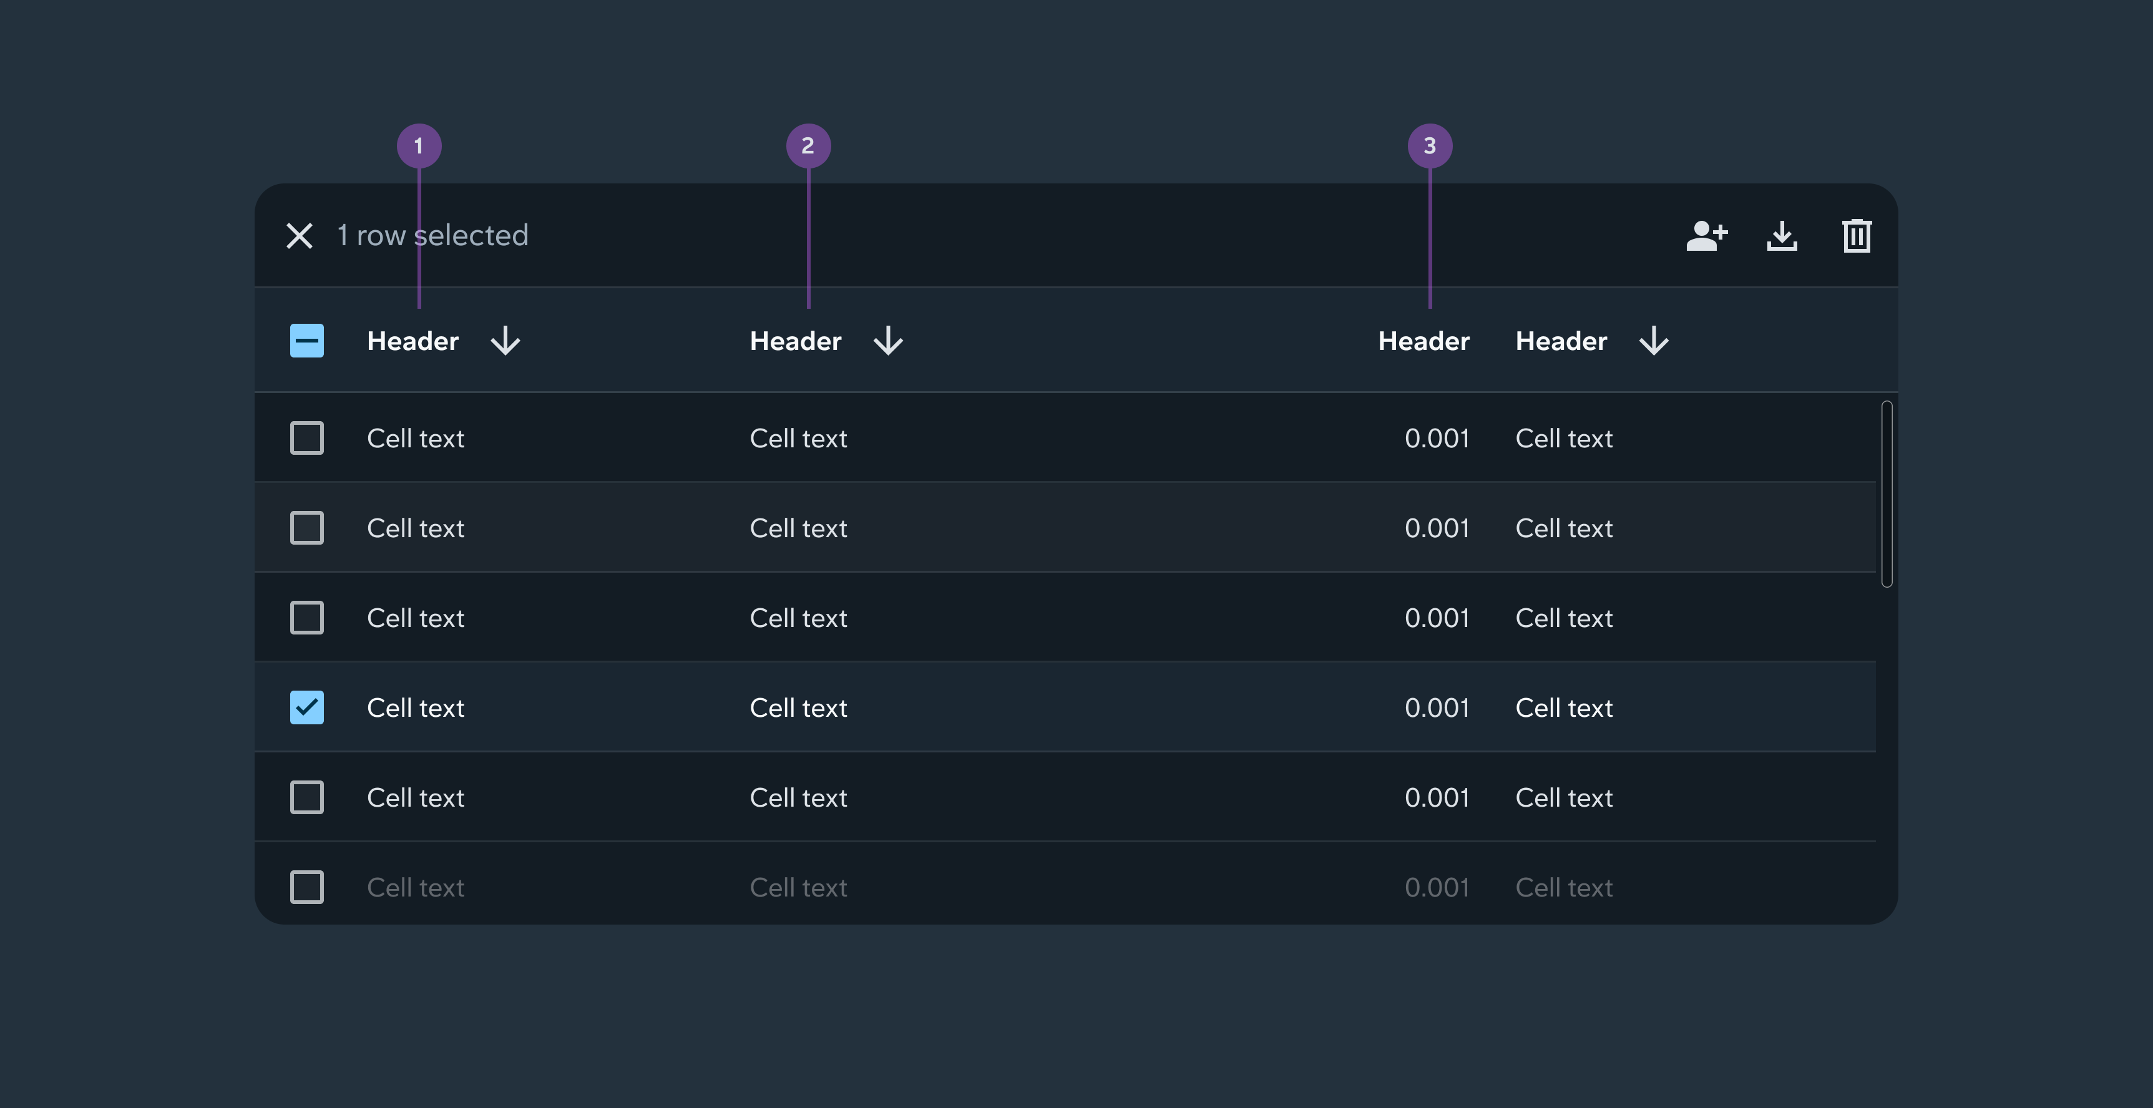Toggle the header select-all checkbox
This screenshot has height=1108, width=2153.
(x=307, y=341)
